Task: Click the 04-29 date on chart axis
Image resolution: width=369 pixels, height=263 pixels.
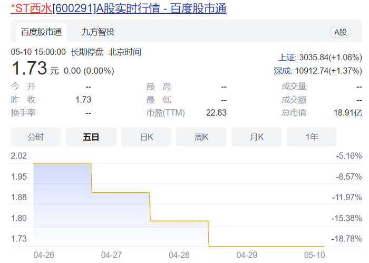Action: click(247, 255)
